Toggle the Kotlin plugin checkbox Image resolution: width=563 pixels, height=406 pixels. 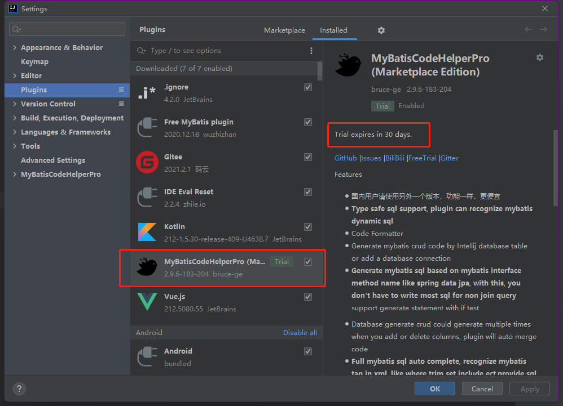(308, 227)
